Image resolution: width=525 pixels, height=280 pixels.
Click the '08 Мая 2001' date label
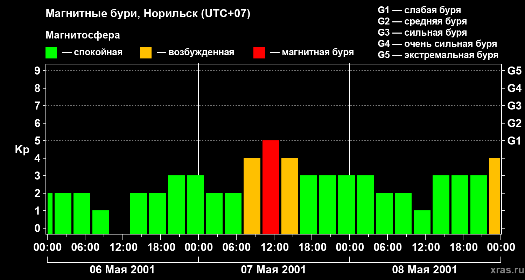click(425, 269)
